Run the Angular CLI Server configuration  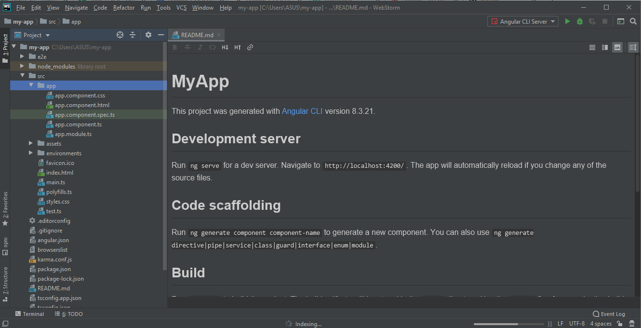coord(567,21)
